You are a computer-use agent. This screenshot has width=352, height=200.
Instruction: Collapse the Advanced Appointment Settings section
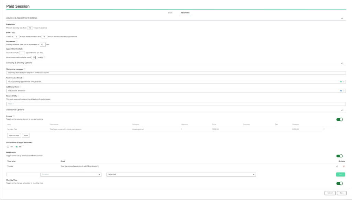tap(342, 18)
